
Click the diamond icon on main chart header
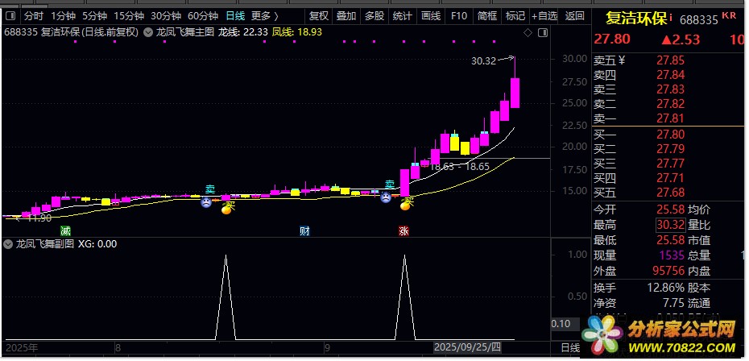528,33
